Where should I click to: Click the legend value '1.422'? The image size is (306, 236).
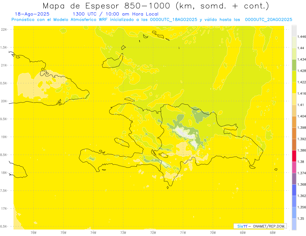pos(302,82)
